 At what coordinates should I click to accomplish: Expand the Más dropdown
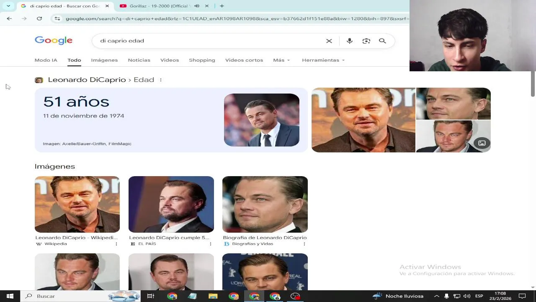(x=281, y=60)
